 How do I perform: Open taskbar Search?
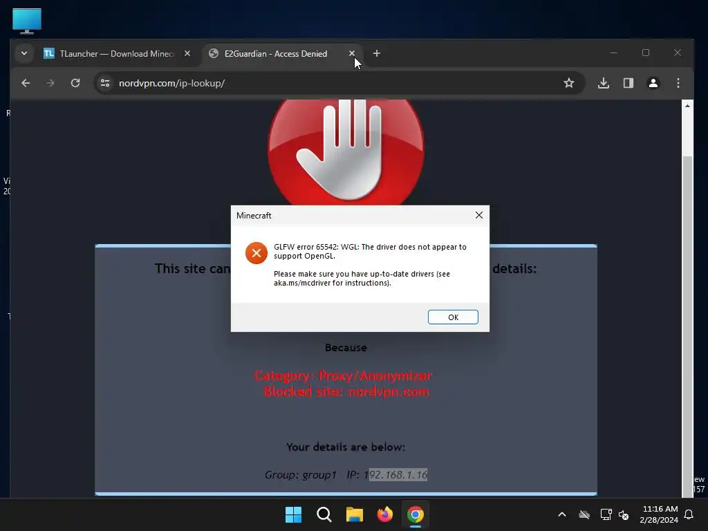pyautogui.click(x=324, y=514)
